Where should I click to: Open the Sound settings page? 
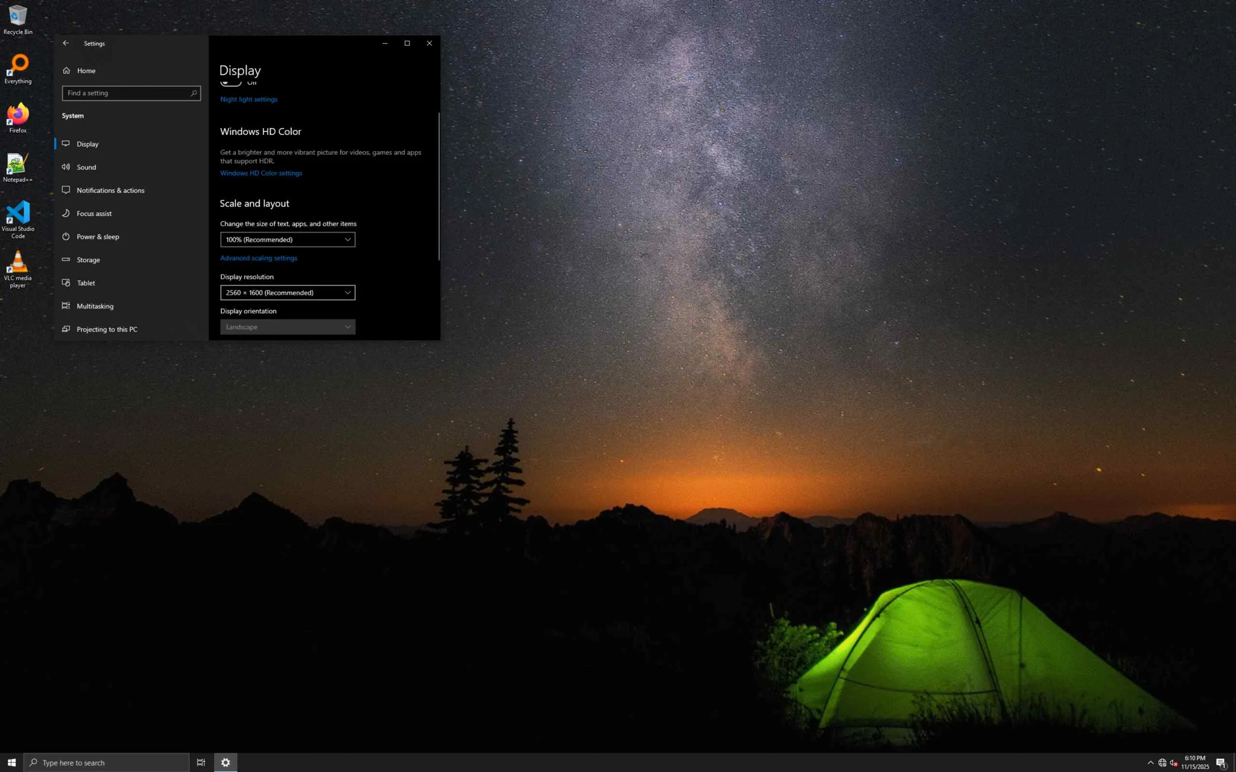(x=86, y=167)
